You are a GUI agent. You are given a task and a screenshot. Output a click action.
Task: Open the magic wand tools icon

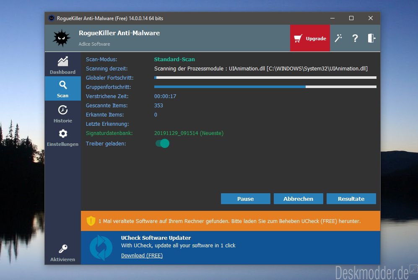pyautogui.click(x=338, y=39)
